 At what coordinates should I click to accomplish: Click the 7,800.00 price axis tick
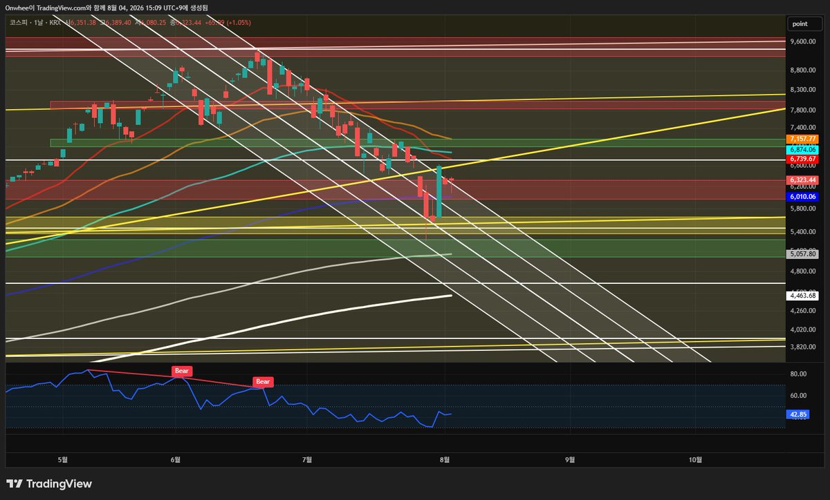[804, 110]
